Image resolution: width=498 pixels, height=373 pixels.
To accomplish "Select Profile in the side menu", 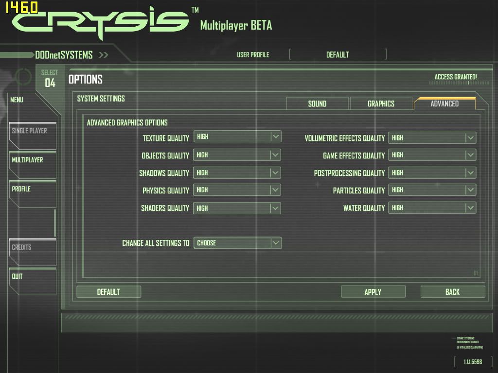I will [x=32, y=193].
